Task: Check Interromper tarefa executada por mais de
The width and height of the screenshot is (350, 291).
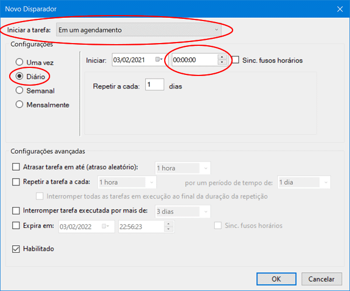Action: (x=16, y=211)
